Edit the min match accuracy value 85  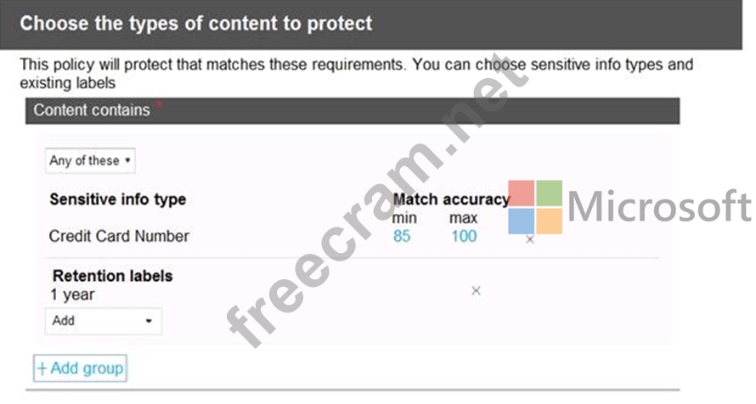(402, 237)
